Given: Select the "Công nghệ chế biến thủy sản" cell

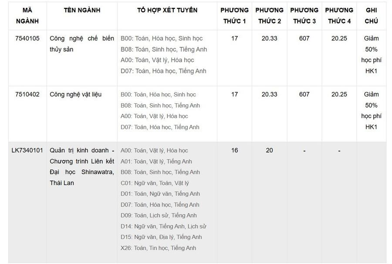Looking at the screenshot, I should point(82,44).
